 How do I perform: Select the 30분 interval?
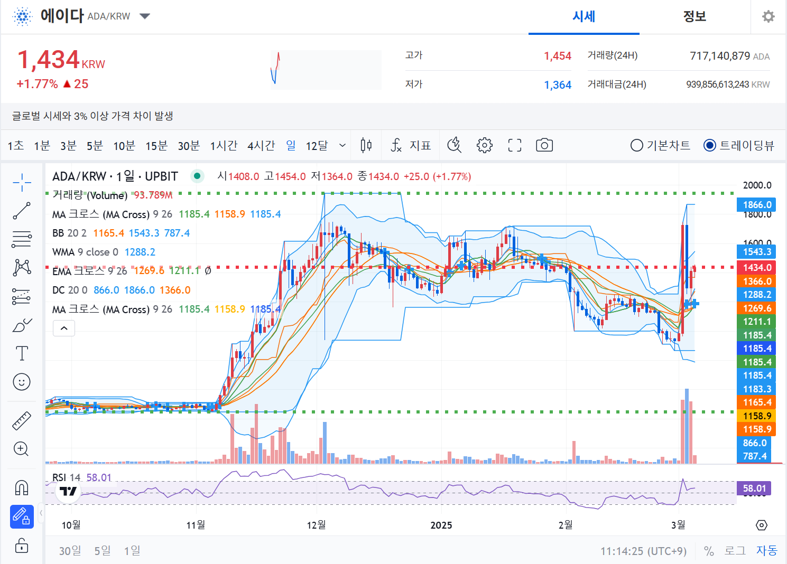point(189,145)
